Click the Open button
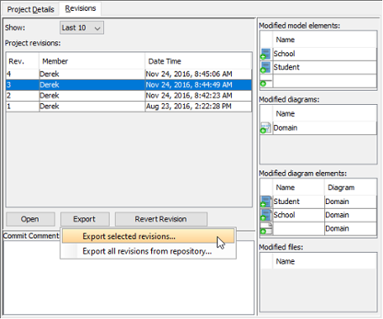The height and width of the screenshot is (319, 383). coord(30,219)
